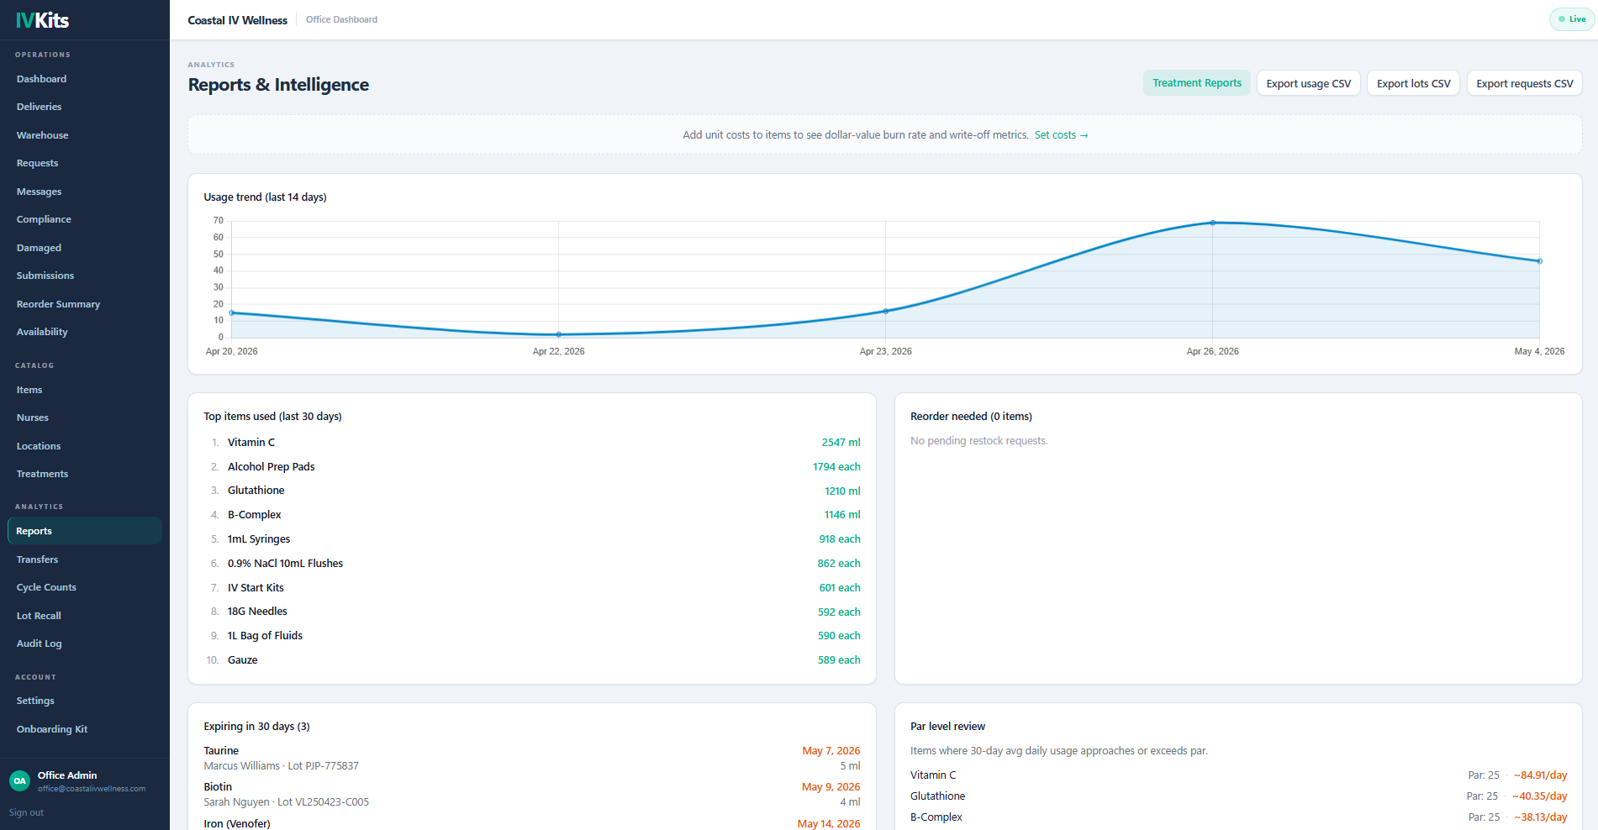
Task: Follow the Set costs link
Action: pos(1061,135)
